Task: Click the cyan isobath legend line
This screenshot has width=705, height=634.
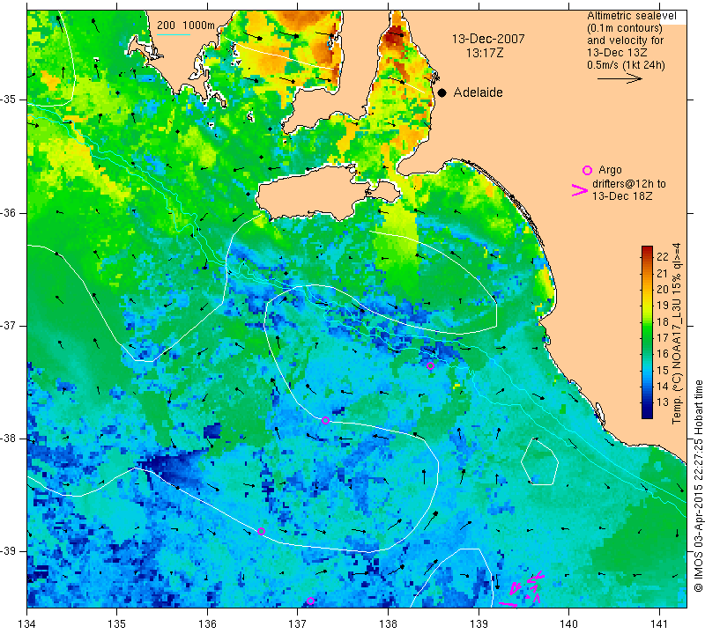Action: [x=174, y=34]
